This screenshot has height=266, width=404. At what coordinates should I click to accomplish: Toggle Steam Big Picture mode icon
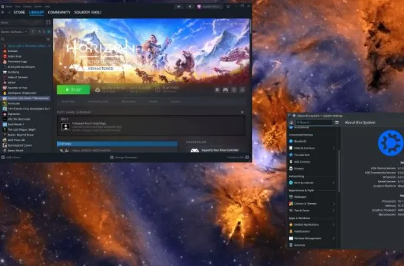228,6
